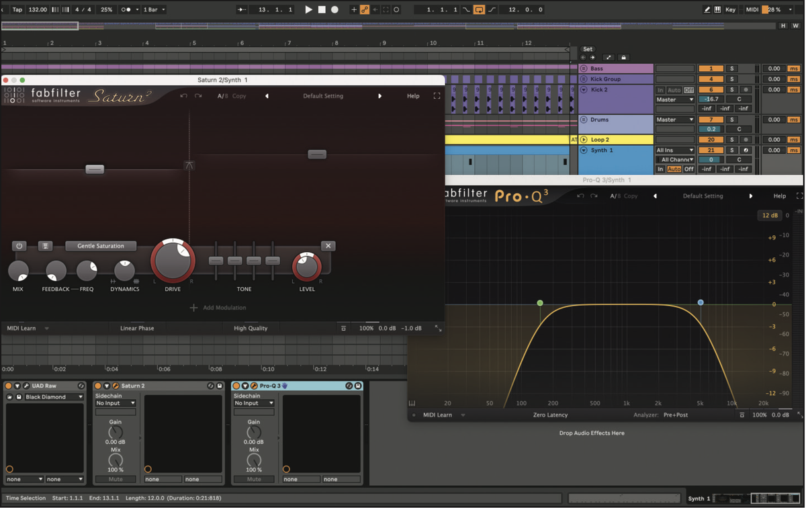Viewport: 806px width, 508px height.
Task: Solo the Drums track
Action: [x=732, y=120]
